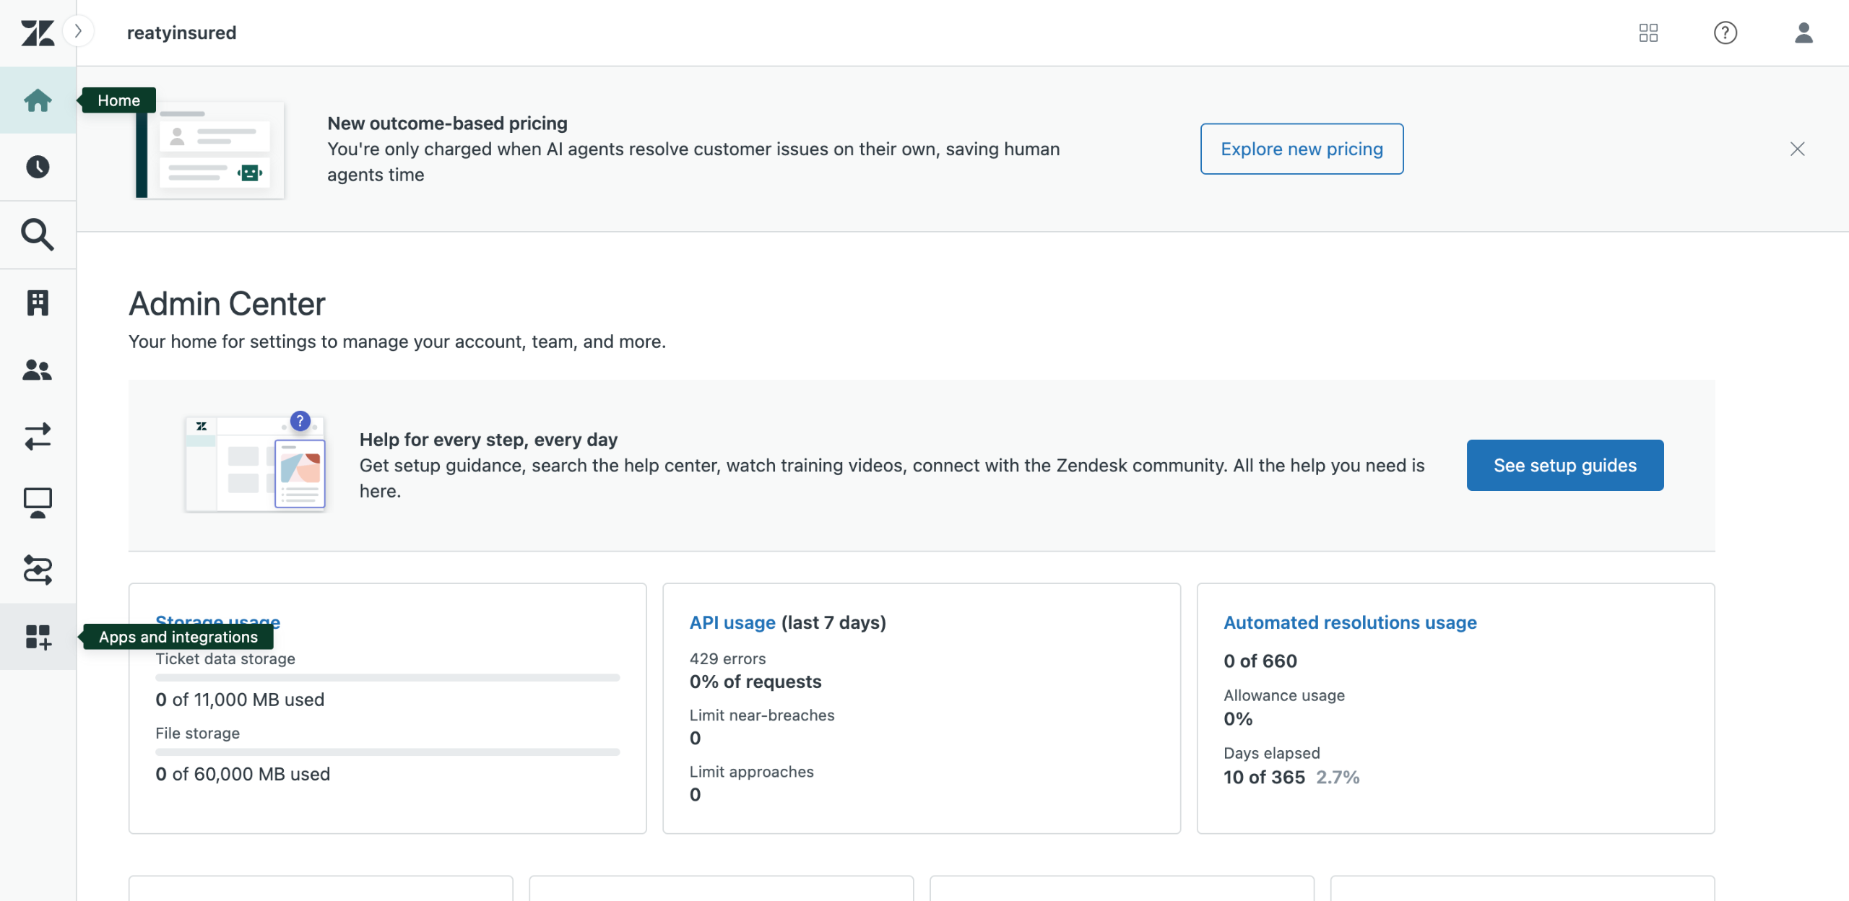Screen dimensions: 1849x901
Task: Open the Home sidebar icon
Action: coord(38,100)
